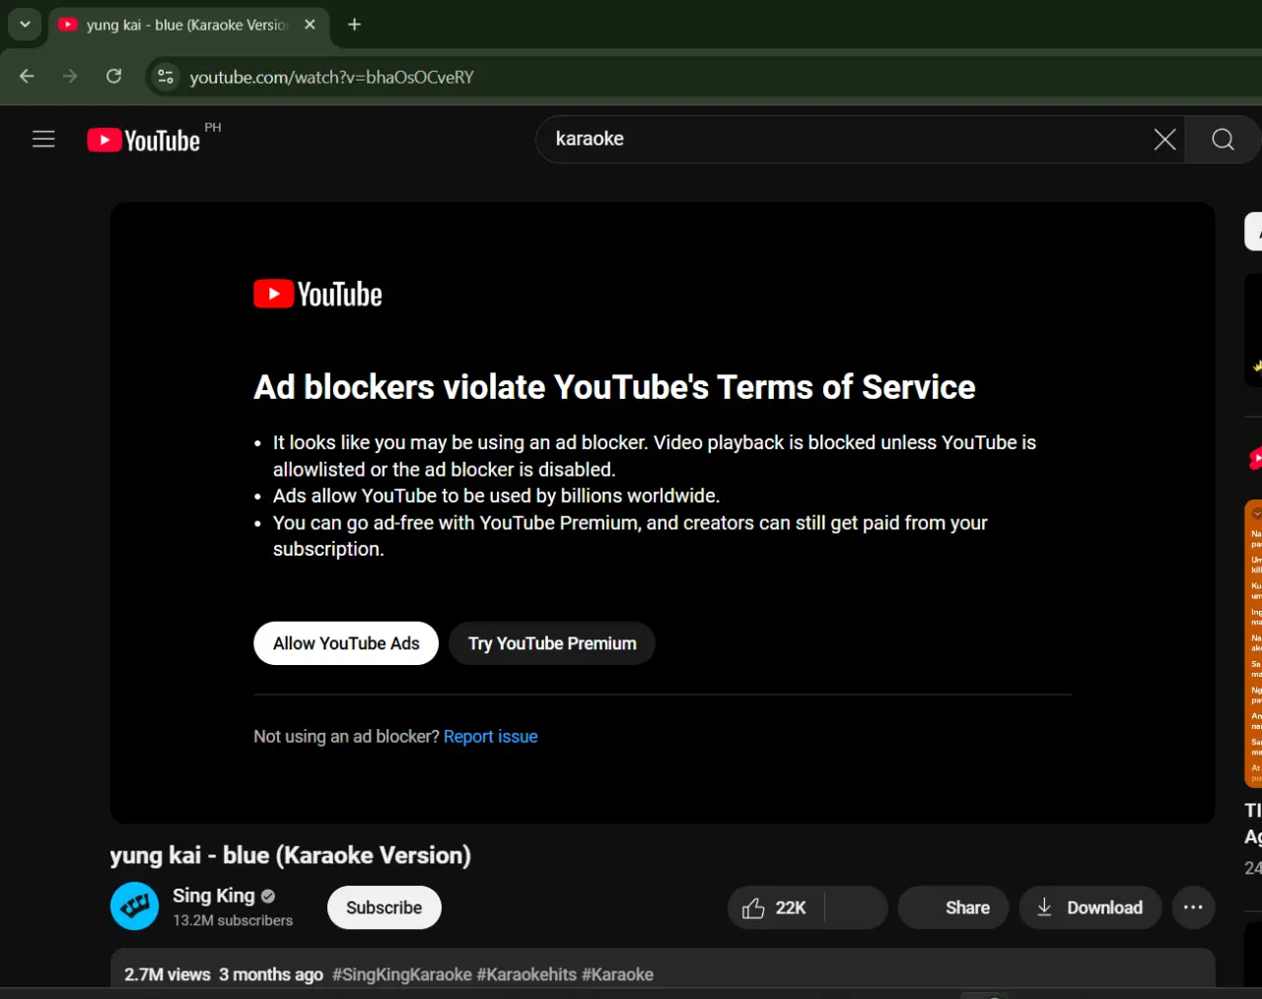The image size is (1262, 999).
Task: Clear the karaoke search query
Action: [1164, 139]
